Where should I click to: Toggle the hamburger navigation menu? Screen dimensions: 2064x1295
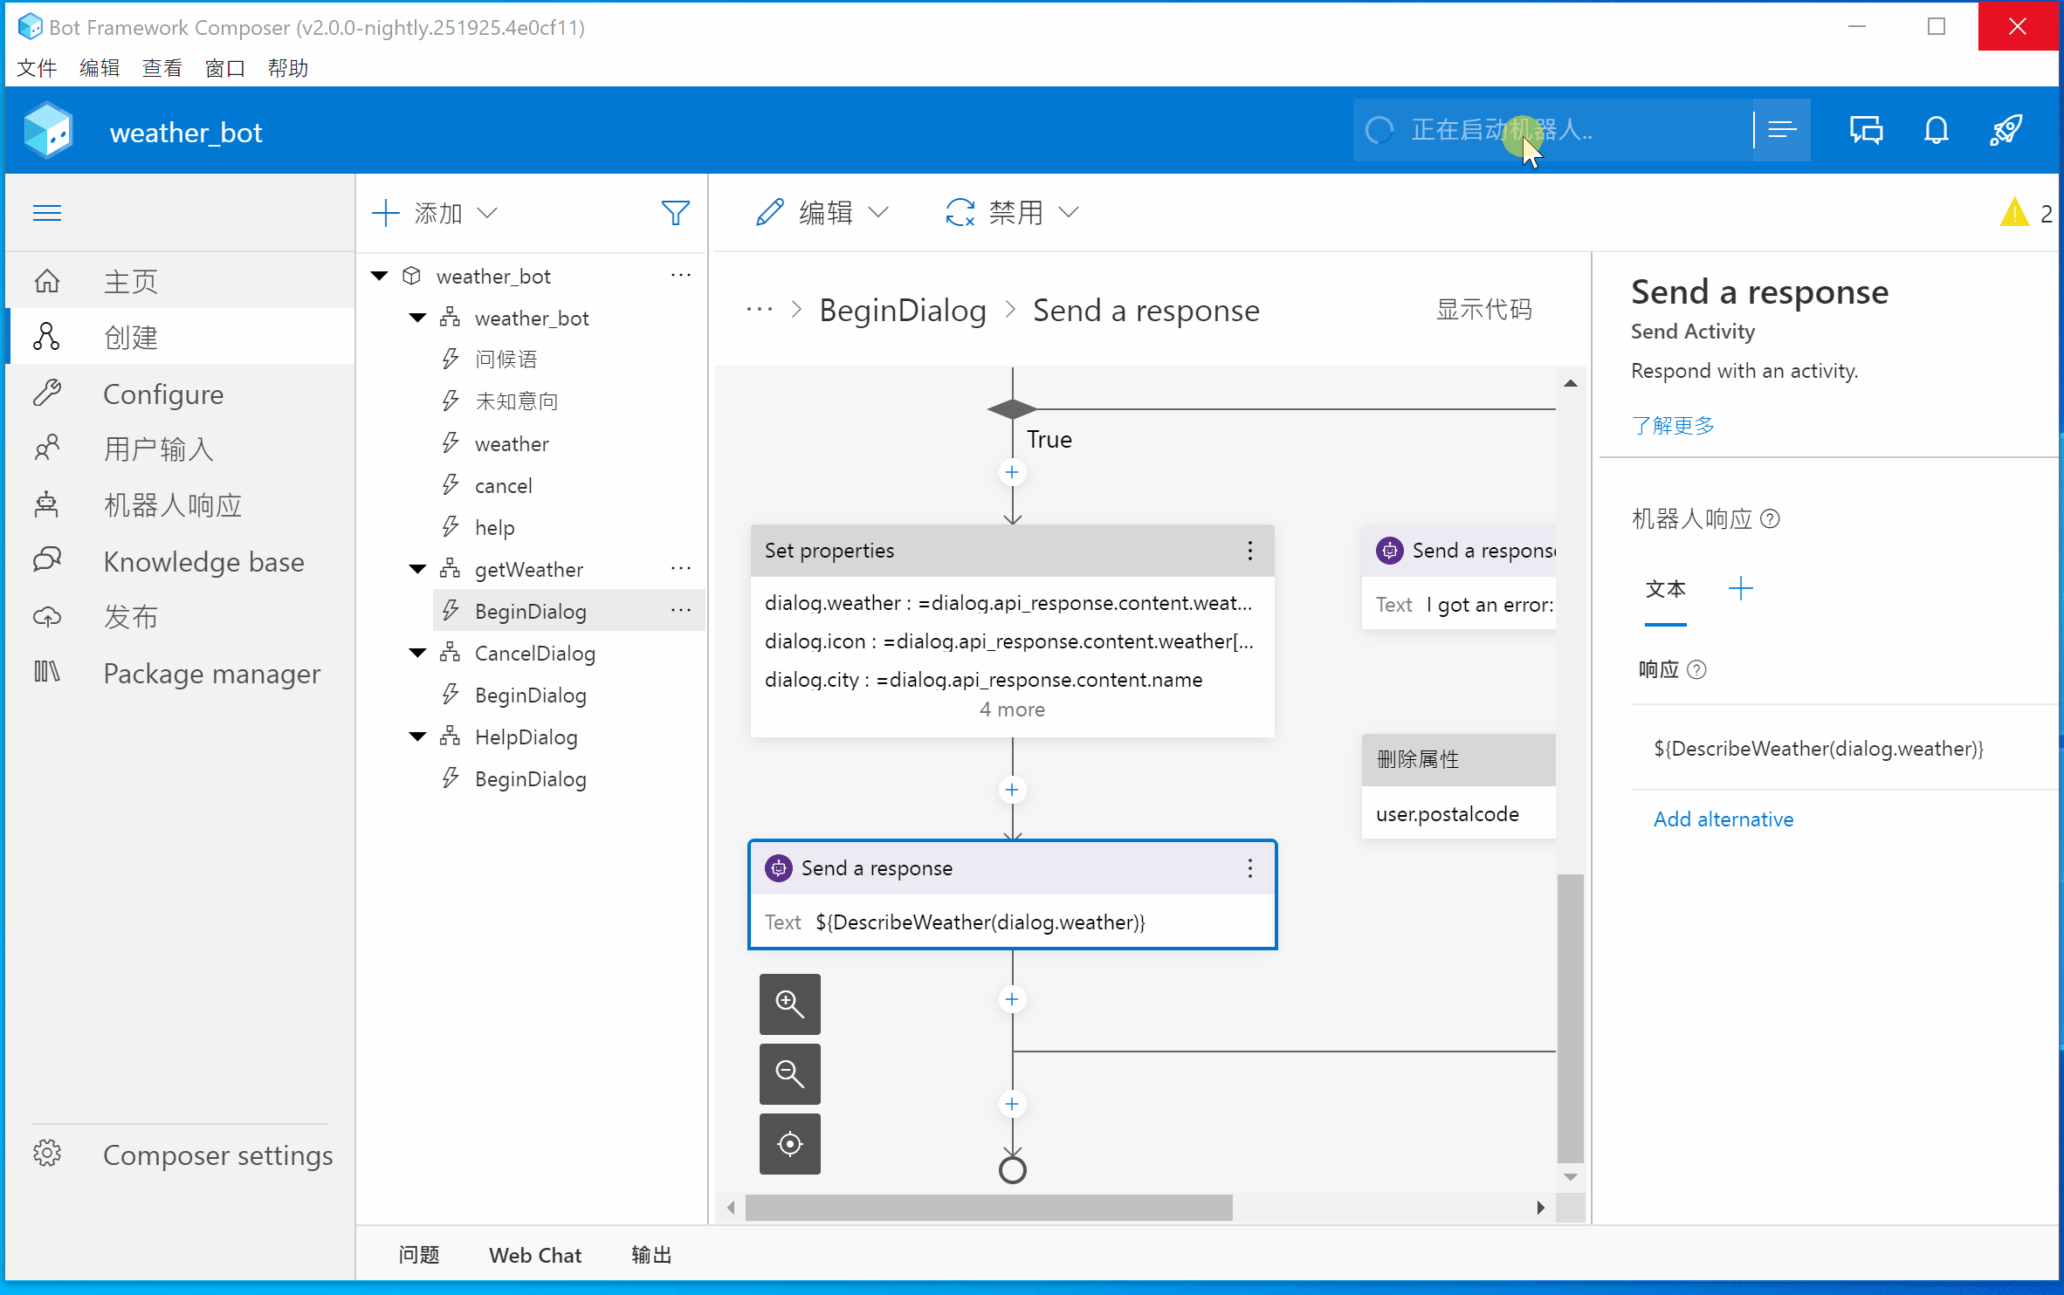(x=47, y=213)
